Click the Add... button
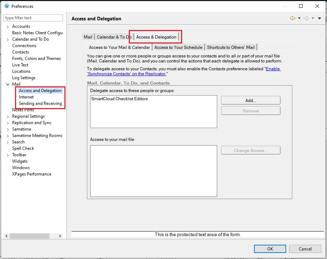Image resolution: width=327 pixels, height=259 pixels. click(250, 101)
